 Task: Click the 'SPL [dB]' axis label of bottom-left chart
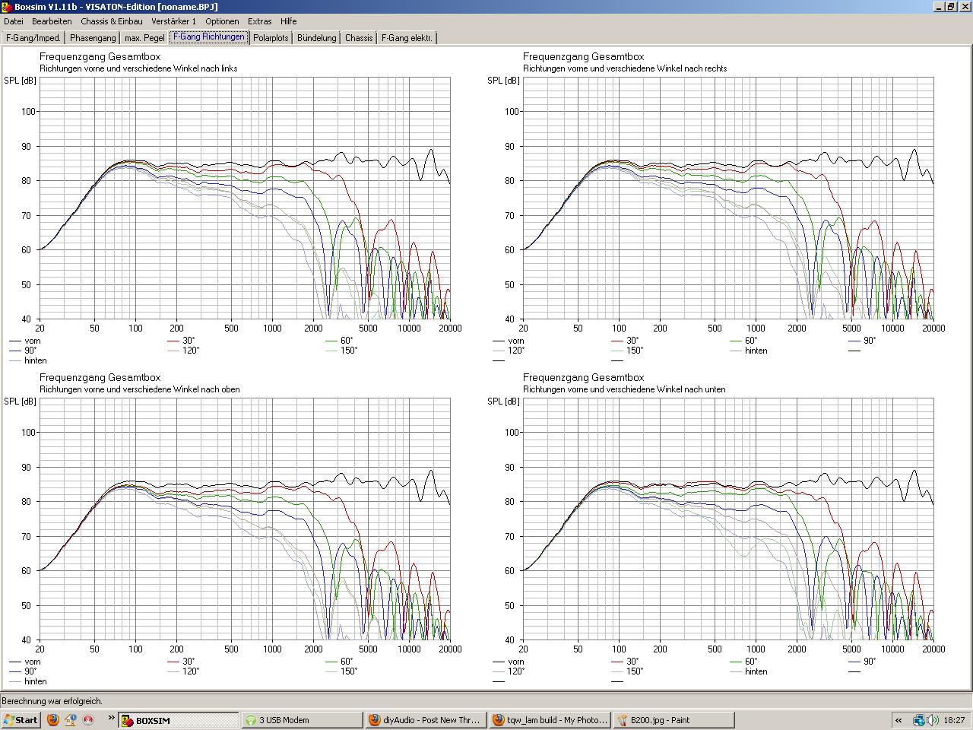21,401
